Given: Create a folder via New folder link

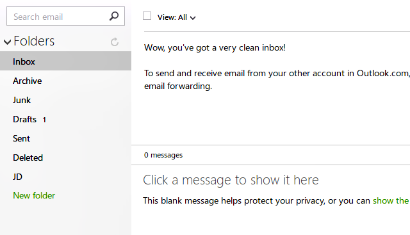Looking at the screenshot, I should click(34, 195).
